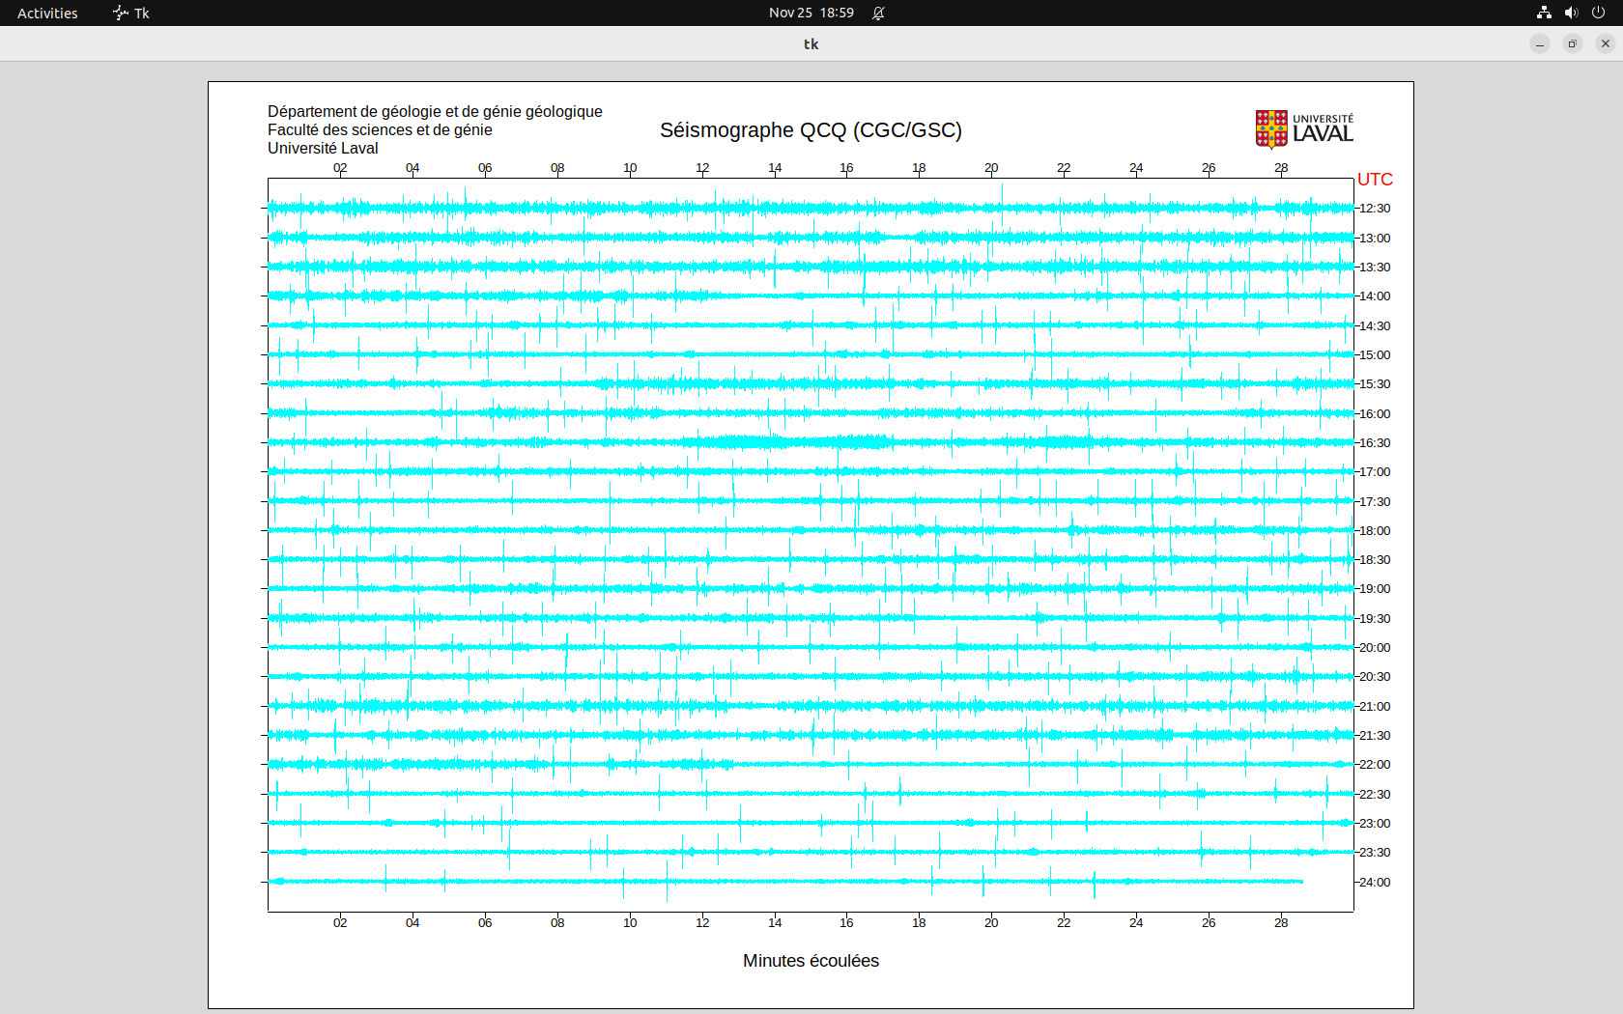Screen dimensions: 1623x1014
Task: Open the power menu icon
Action: click(x=1598, y=13)
